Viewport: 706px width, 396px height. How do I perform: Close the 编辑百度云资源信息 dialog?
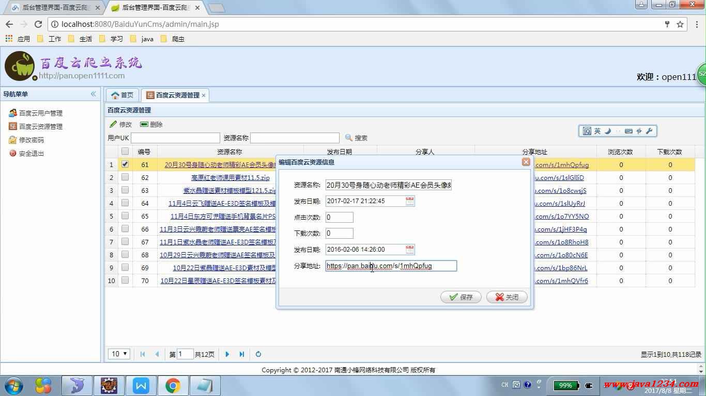tap(526, 162)
